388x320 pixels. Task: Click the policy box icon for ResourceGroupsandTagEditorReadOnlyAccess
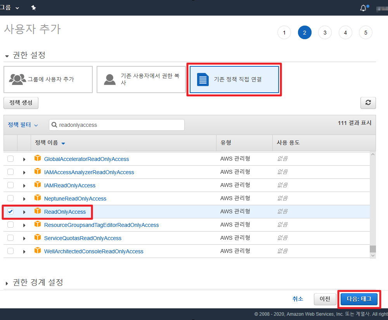pyautogui.click(x=38, y=224)
